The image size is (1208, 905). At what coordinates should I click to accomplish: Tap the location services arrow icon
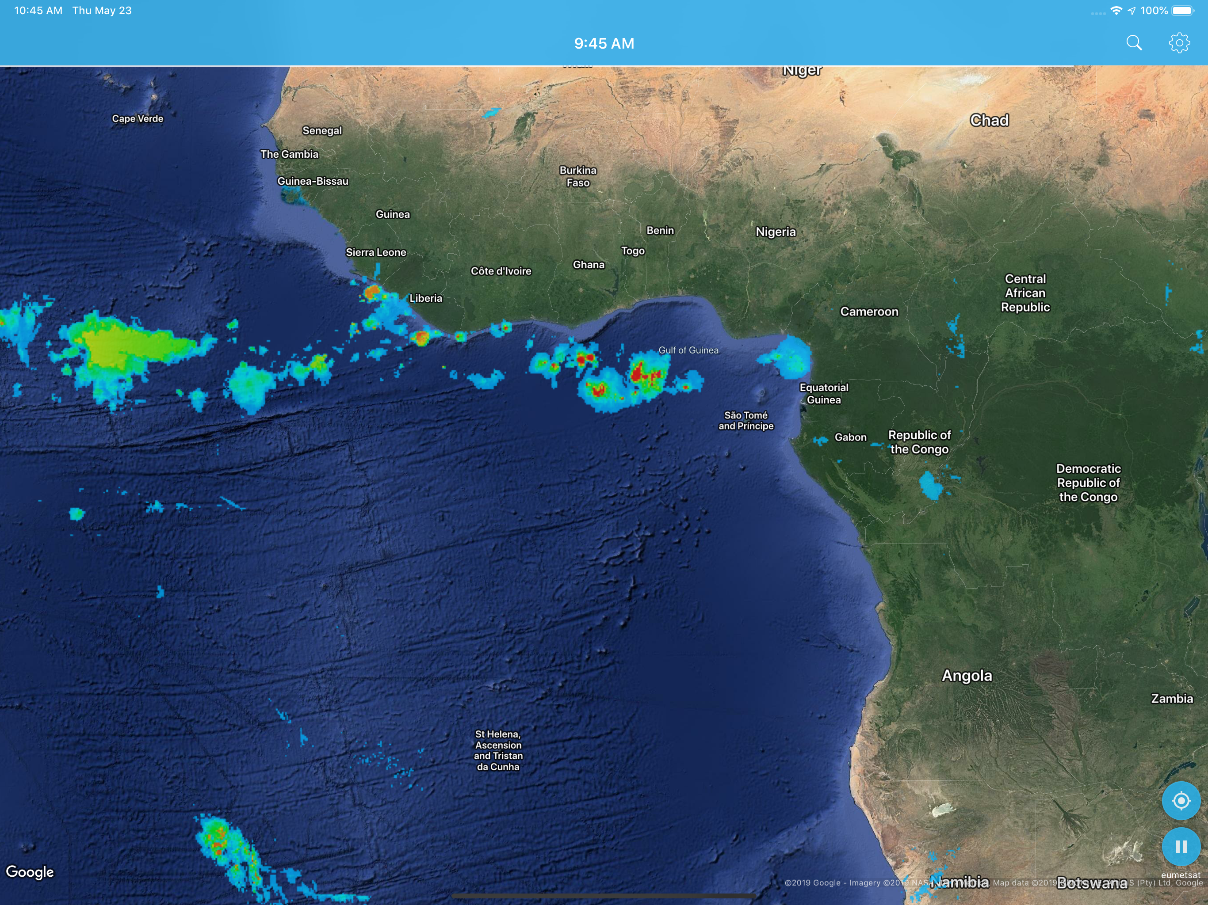[1132, 10]
